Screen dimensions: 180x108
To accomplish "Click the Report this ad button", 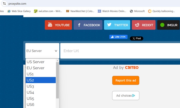I will 126,80.
